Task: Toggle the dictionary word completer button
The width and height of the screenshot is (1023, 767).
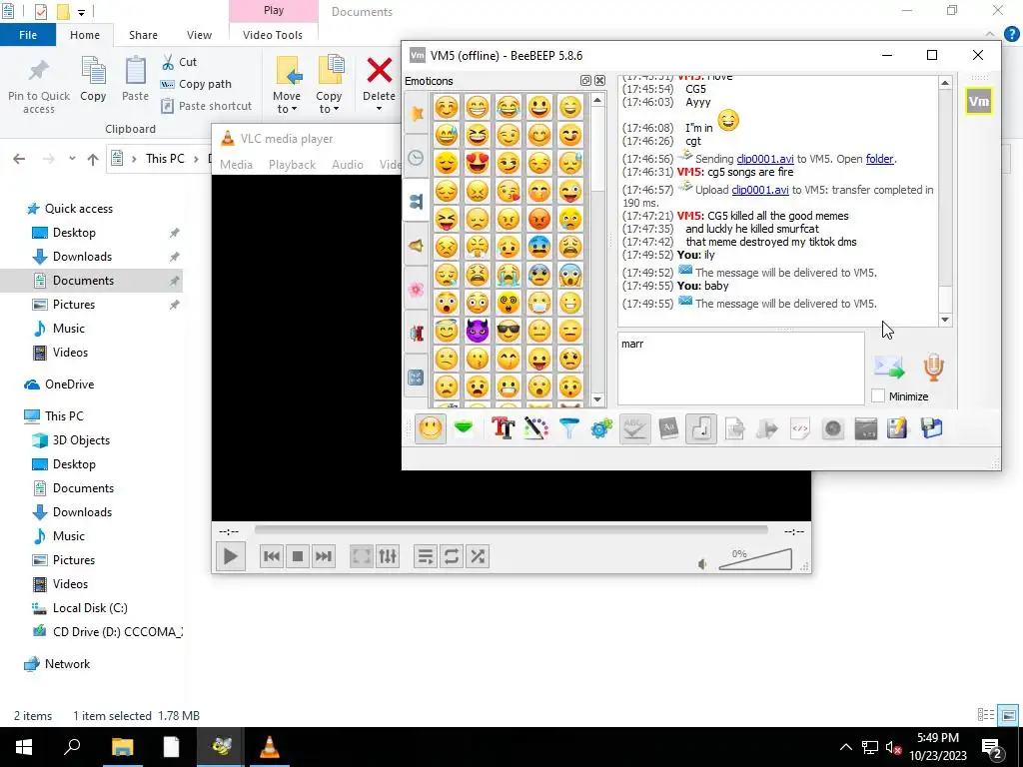Action: tap(668, 428)
